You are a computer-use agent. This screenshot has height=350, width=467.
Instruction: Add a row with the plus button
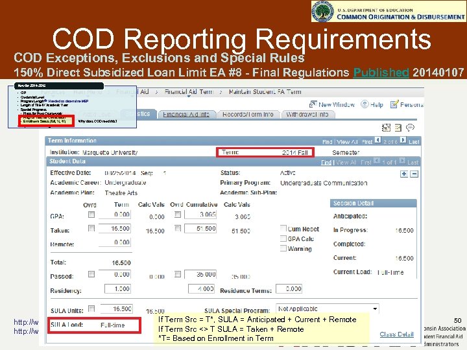404,174
